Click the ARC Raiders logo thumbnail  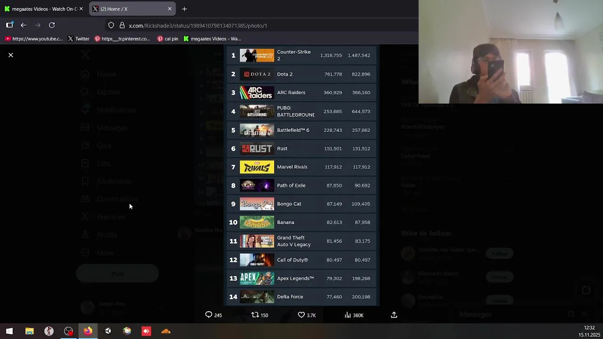[257, 93]
